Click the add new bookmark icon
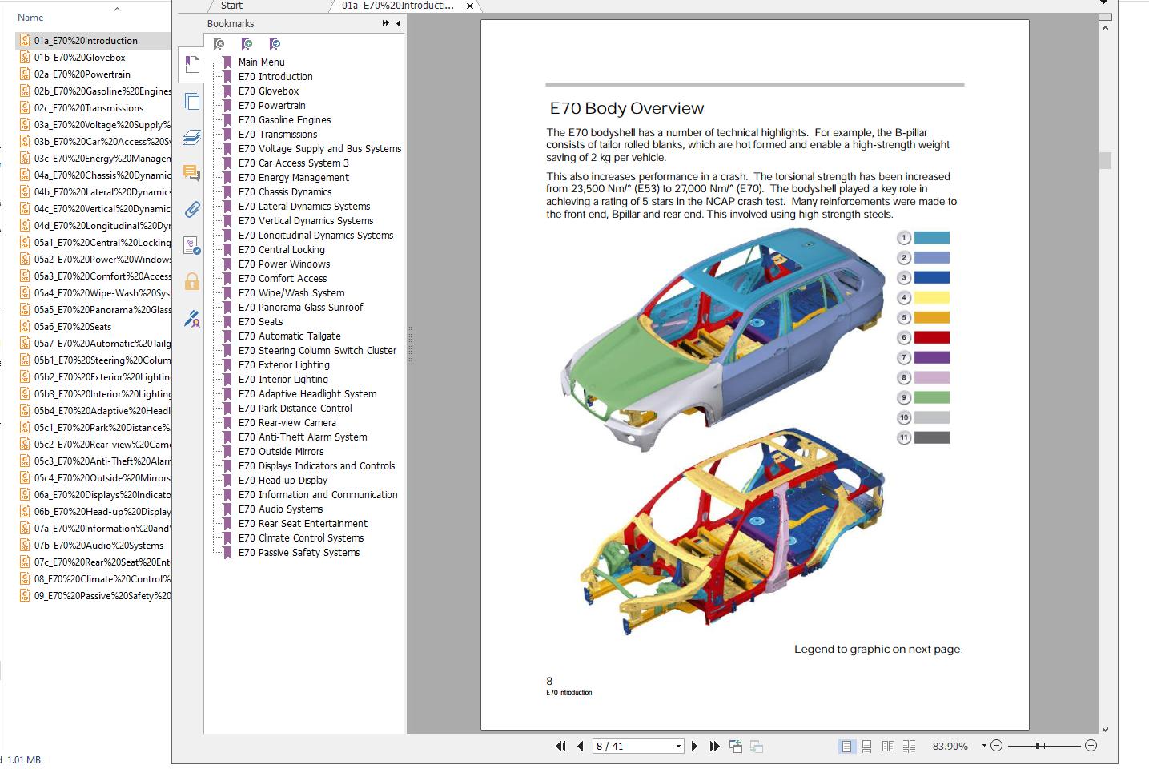1149x769 pixels. (247, 45)
